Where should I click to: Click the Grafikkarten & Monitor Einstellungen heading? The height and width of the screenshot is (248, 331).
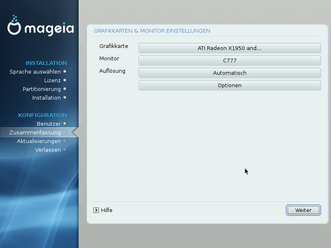[x=152, y=31]
